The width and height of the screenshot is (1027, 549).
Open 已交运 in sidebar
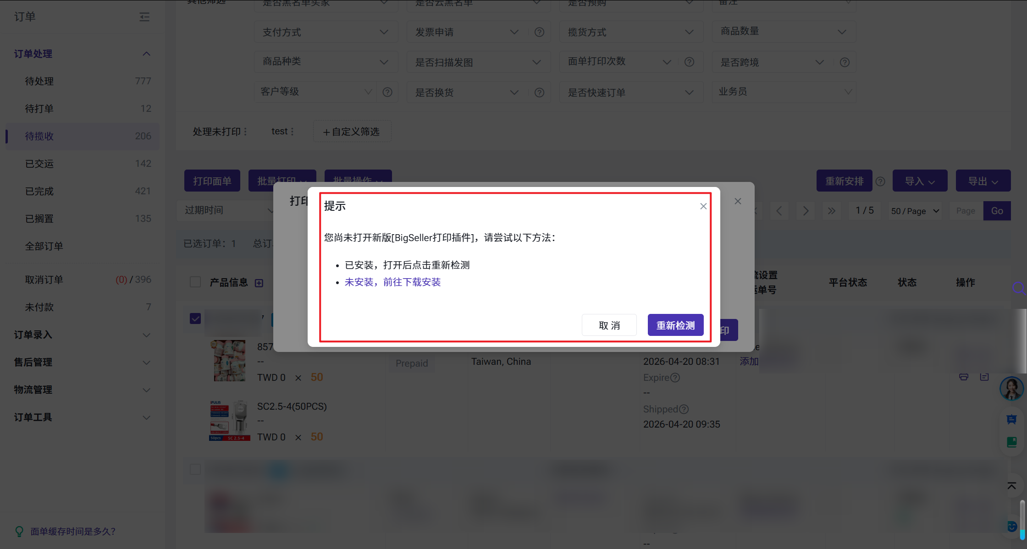click(39, 164)
